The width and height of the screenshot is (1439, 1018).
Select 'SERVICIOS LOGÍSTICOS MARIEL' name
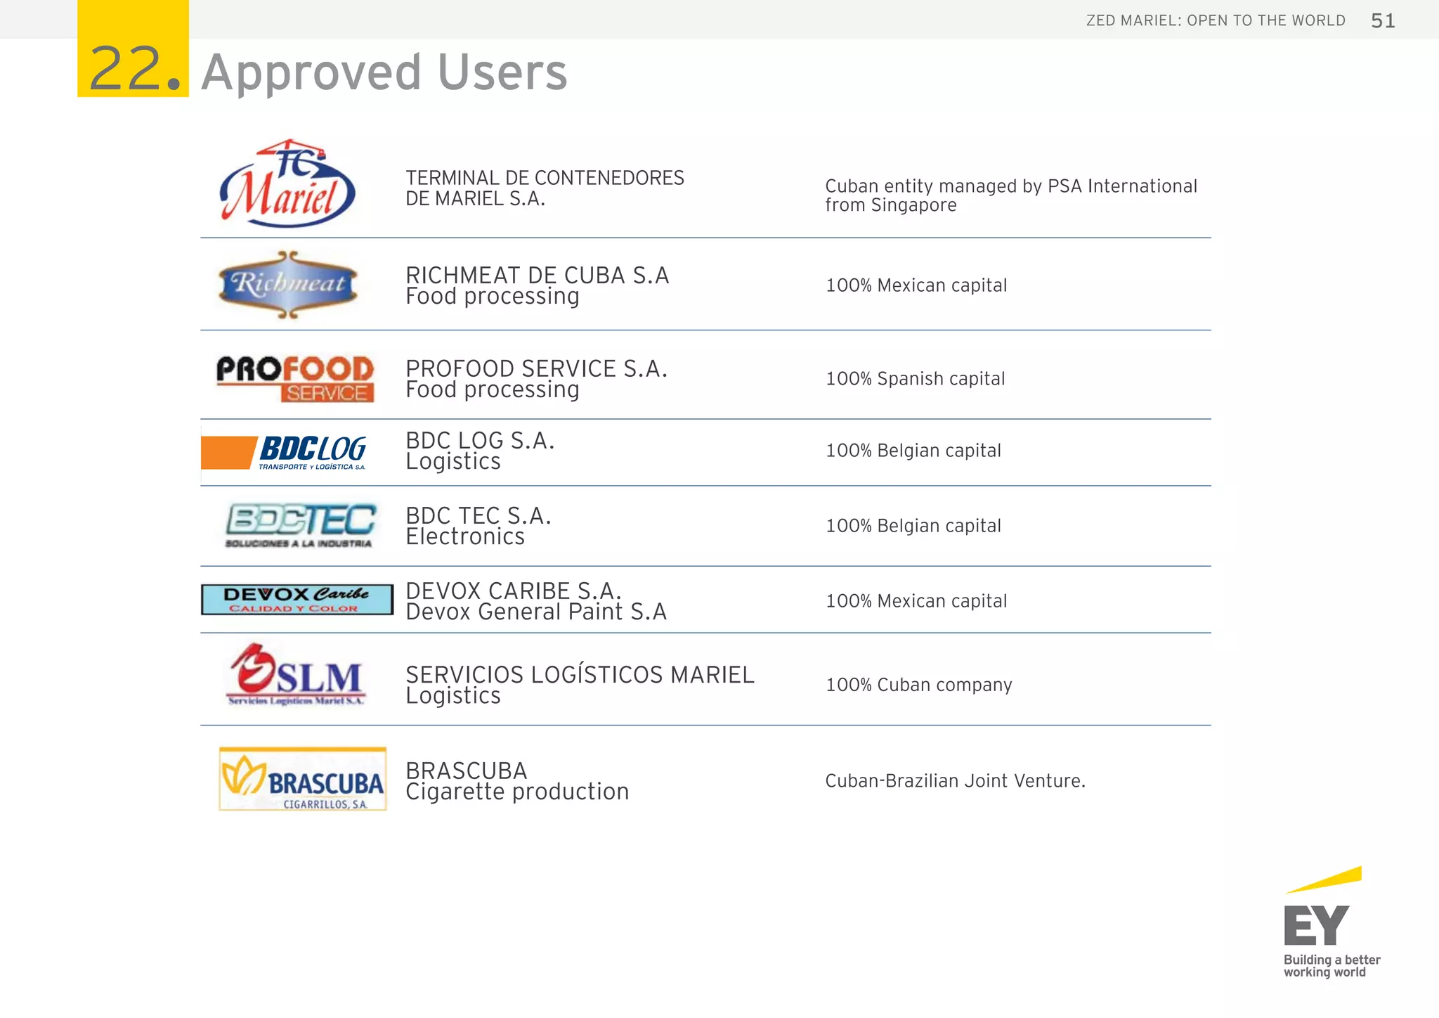click(580, 675)
